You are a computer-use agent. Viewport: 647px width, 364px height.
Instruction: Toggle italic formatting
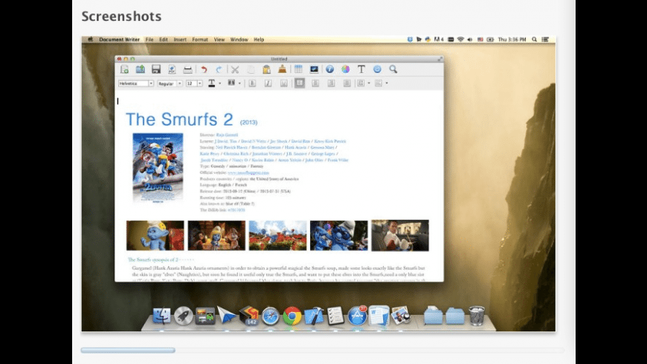(x=268, y=83)
